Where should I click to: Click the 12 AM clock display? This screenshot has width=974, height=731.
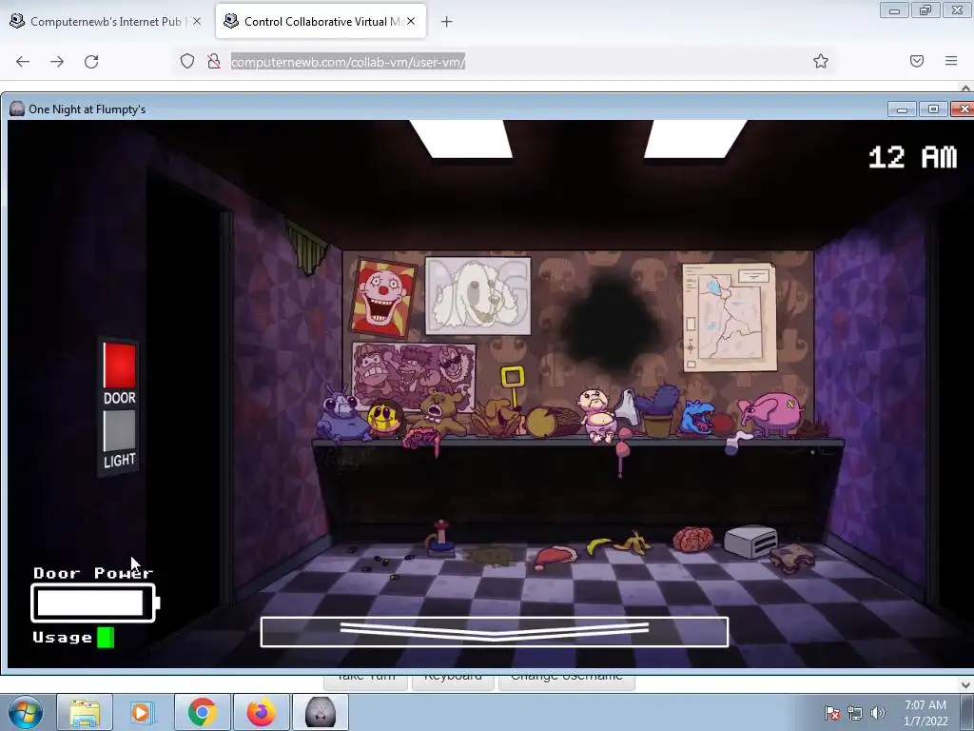tap(912, 157)
